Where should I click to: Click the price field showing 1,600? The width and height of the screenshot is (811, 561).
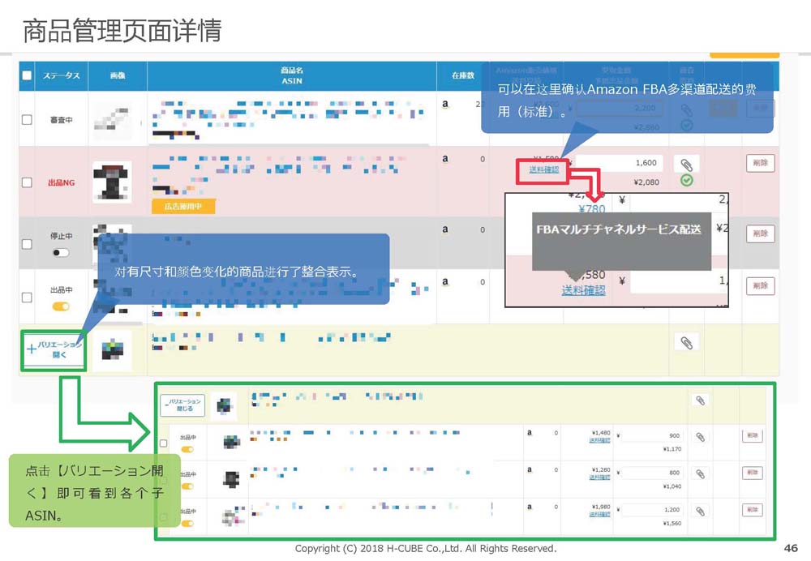tap(619, 163)
